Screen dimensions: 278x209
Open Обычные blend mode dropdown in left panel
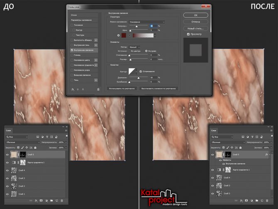coord(22,142)
